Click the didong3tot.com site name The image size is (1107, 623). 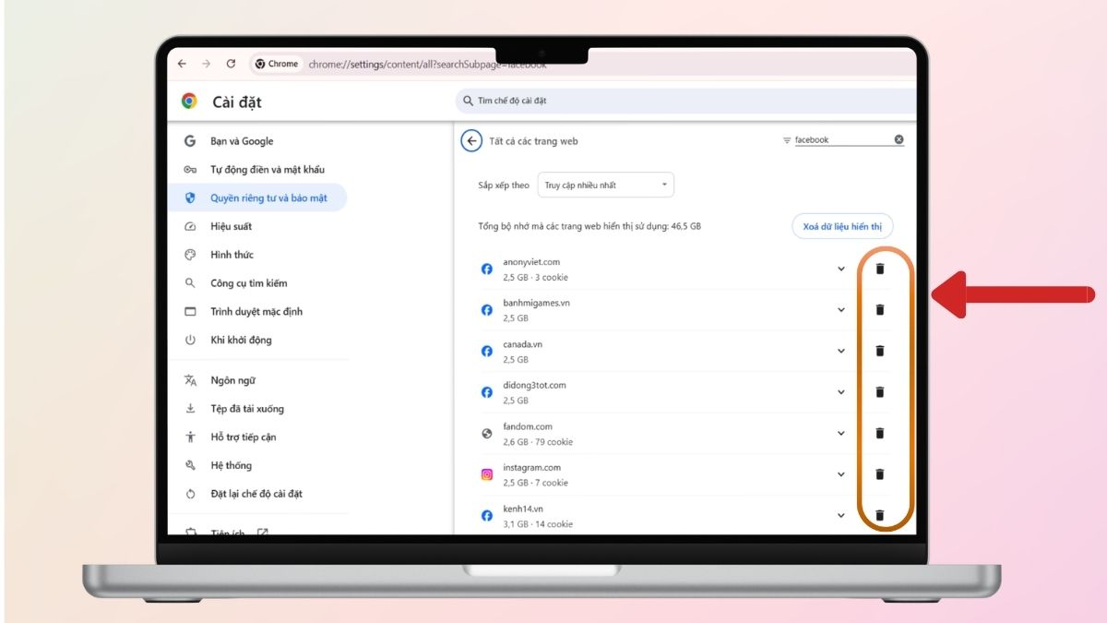pyautogui.click(x=534, y=385)
